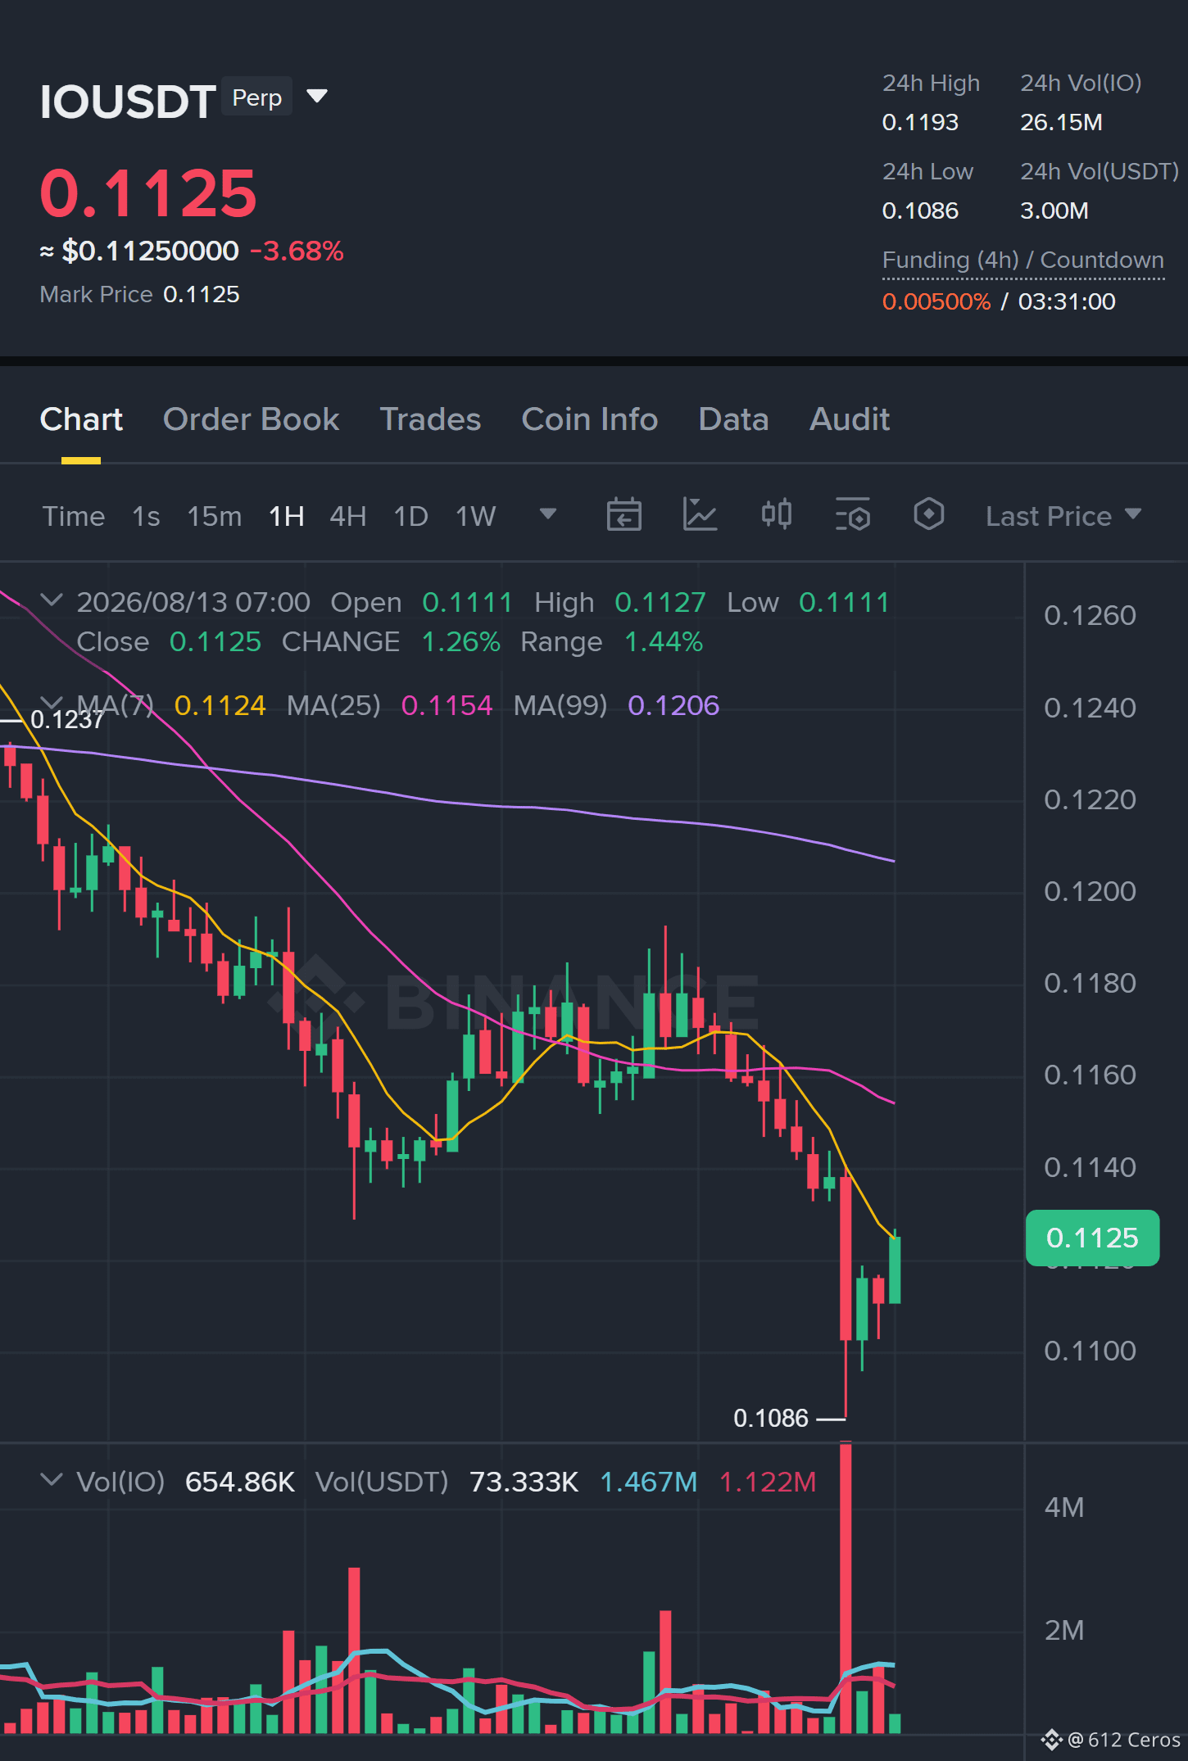Tap the Vol(USDT) 73.333K reading
Image resolution: width=1188 pixels, height=1761 pixels.
524,1482
